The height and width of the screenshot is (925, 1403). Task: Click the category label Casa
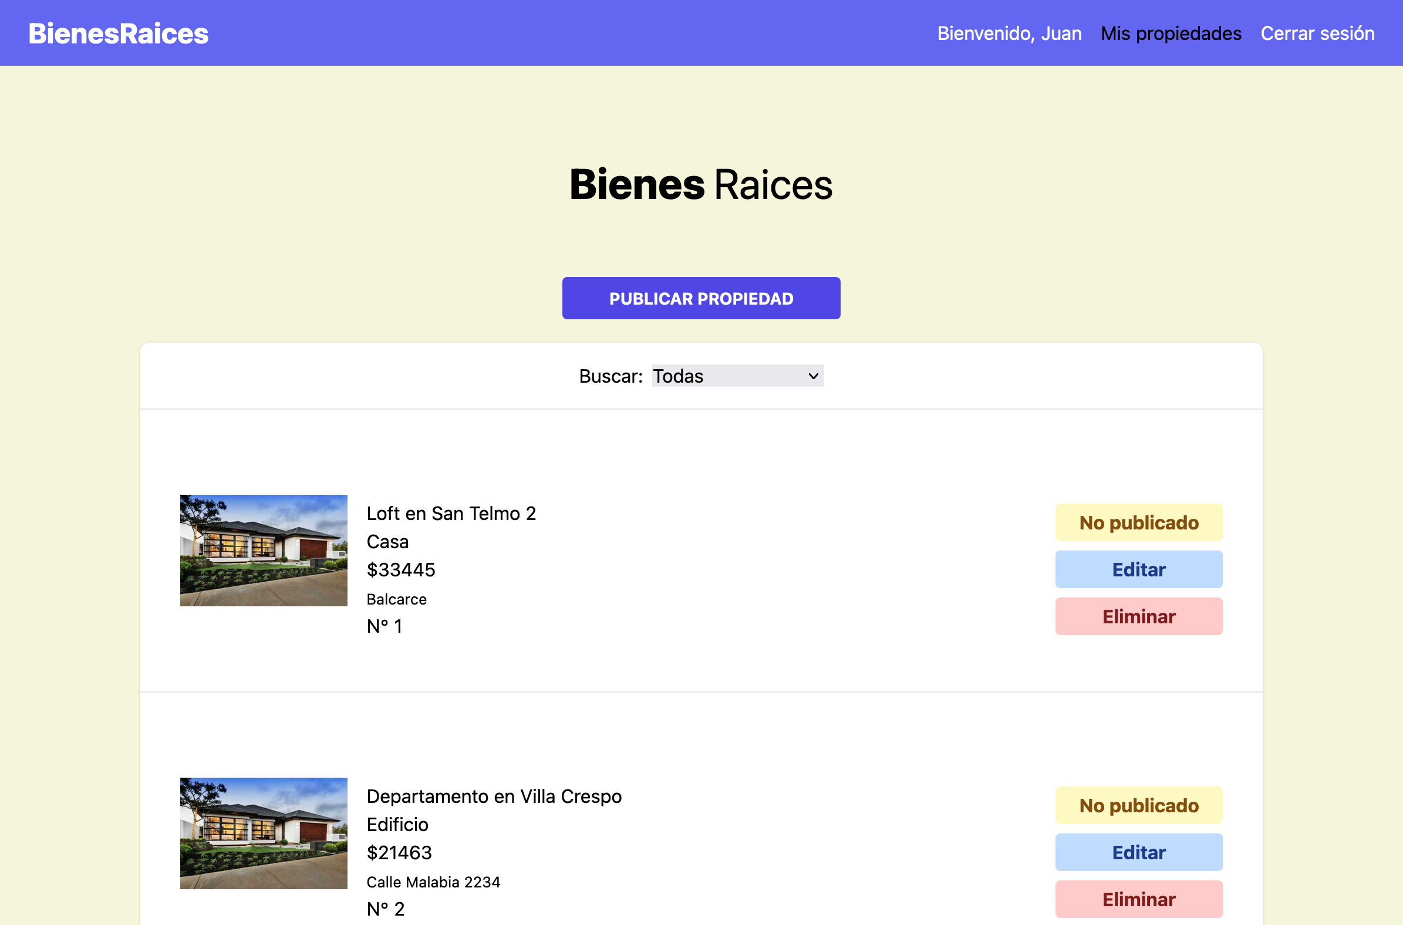coord(387,542)
